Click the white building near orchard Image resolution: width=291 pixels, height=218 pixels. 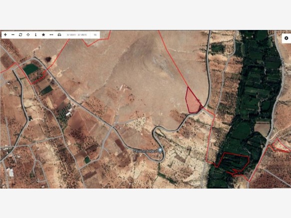coord(69,112)
